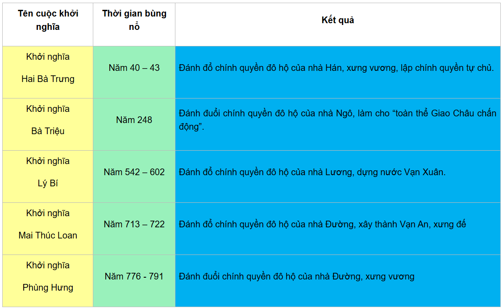The image size is (503, 308).
Task: Click the 'Năm 776 - 791' cell
Action: click(x=134, y=277)
